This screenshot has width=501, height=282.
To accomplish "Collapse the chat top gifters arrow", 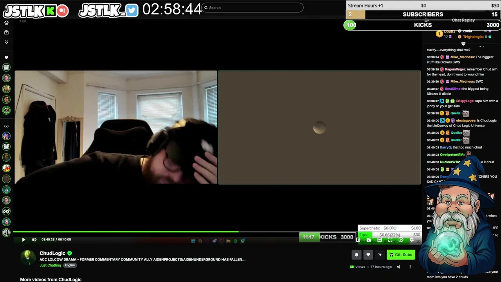I will (463, 44).
